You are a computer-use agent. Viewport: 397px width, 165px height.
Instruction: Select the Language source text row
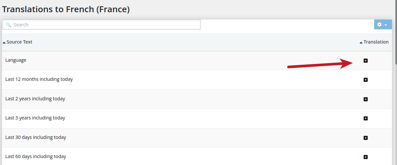(16, 60)
